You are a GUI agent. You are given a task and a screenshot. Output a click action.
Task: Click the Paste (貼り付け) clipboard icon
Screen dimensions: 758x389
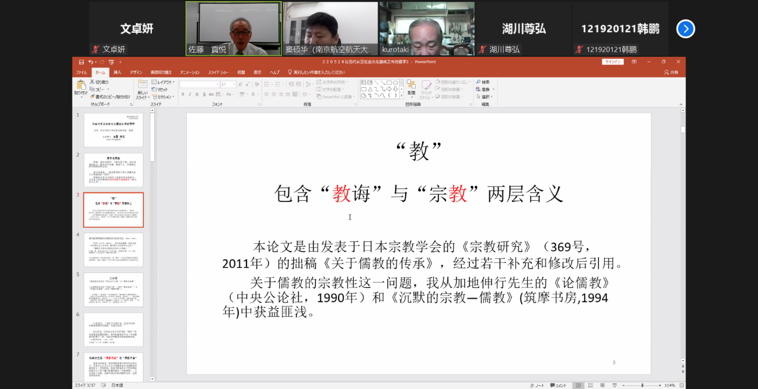80,87
